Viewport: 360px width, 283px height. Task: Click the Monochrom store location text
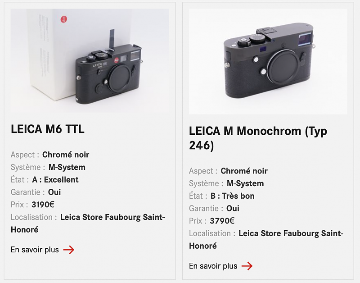tap(290, 233)
